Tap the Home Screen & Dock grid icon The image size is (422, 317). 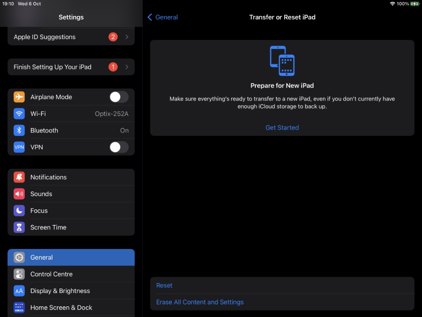point(19,308)
